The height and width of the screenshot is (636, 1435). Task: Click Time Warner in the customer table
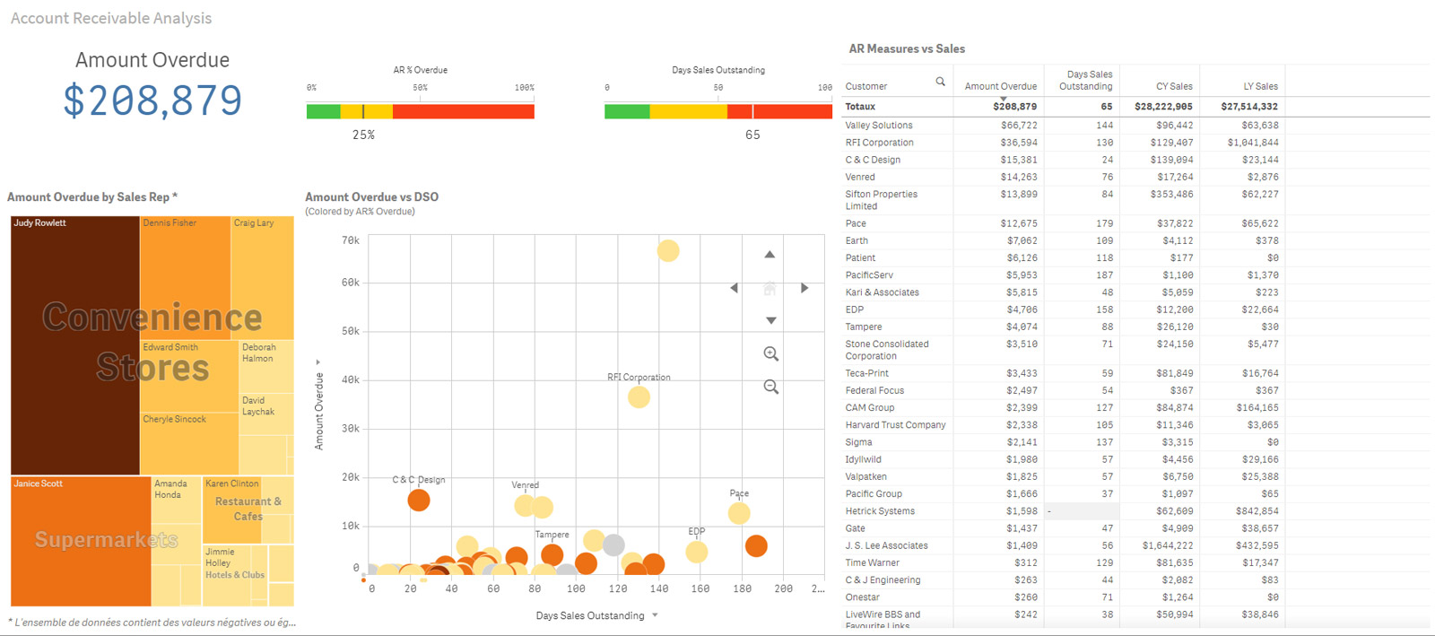[872, 562]
